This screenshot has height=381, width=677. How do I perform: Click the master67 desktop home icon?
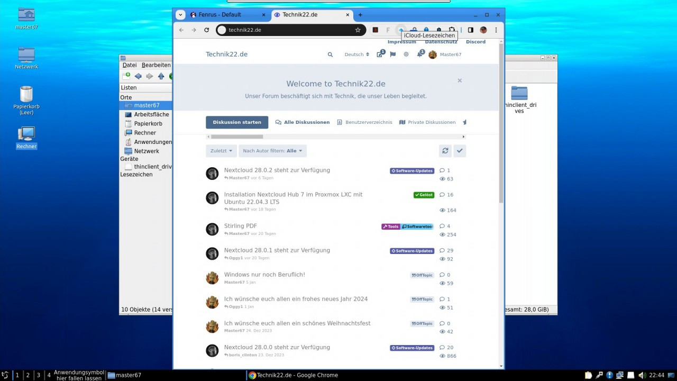[x=26, y=19]
